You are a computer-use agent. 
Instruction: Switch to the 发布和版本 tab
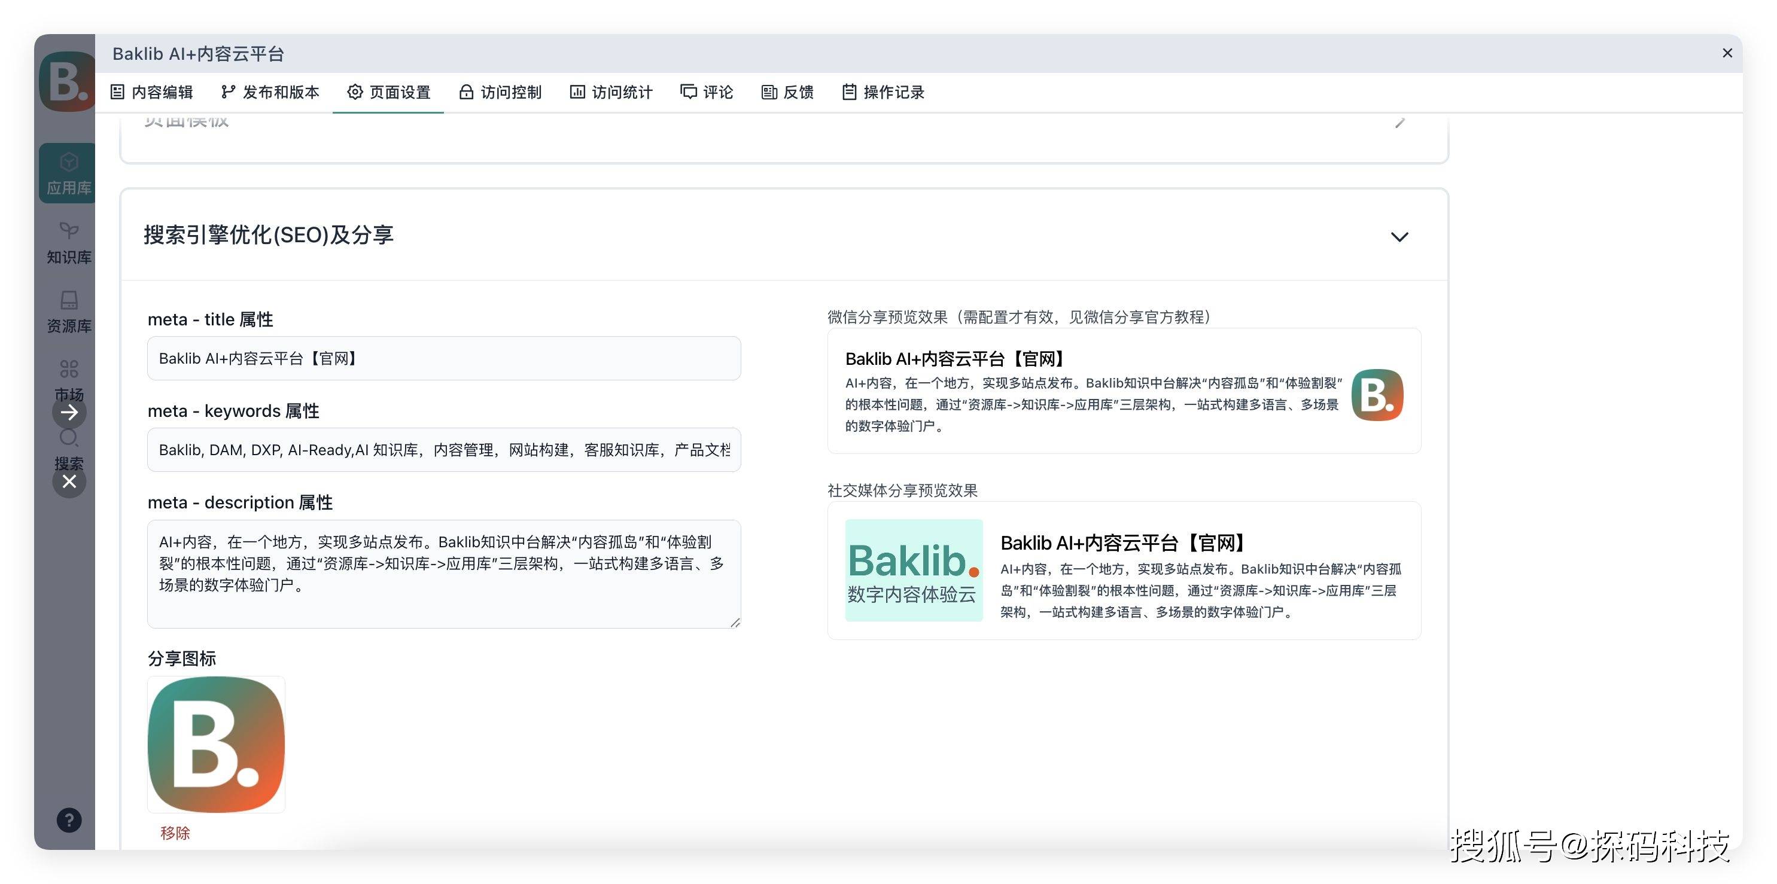click(x=270, y=92)
